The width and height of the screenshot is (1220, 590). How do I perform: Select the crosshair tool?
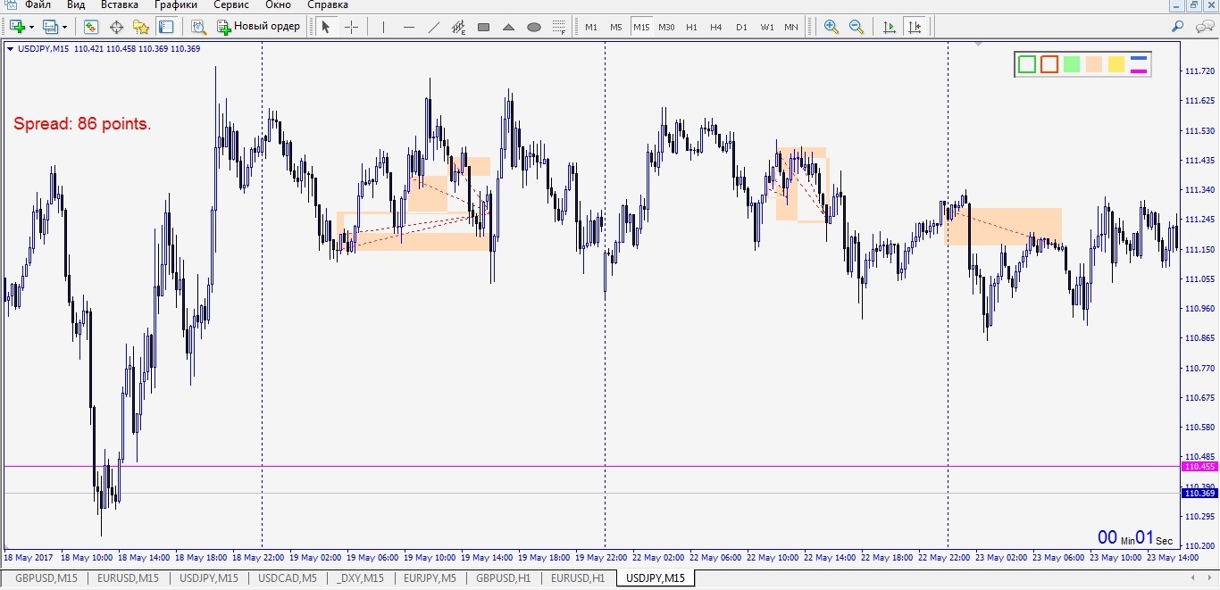pos(351,27)
